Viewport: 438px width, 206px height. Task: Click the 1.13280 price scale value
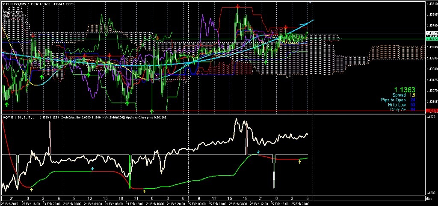click(432, 69)
